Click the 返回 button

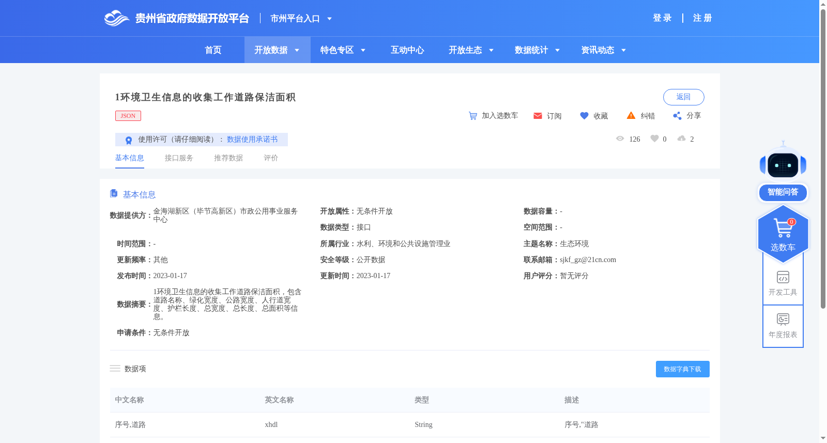tap(683, 97)
